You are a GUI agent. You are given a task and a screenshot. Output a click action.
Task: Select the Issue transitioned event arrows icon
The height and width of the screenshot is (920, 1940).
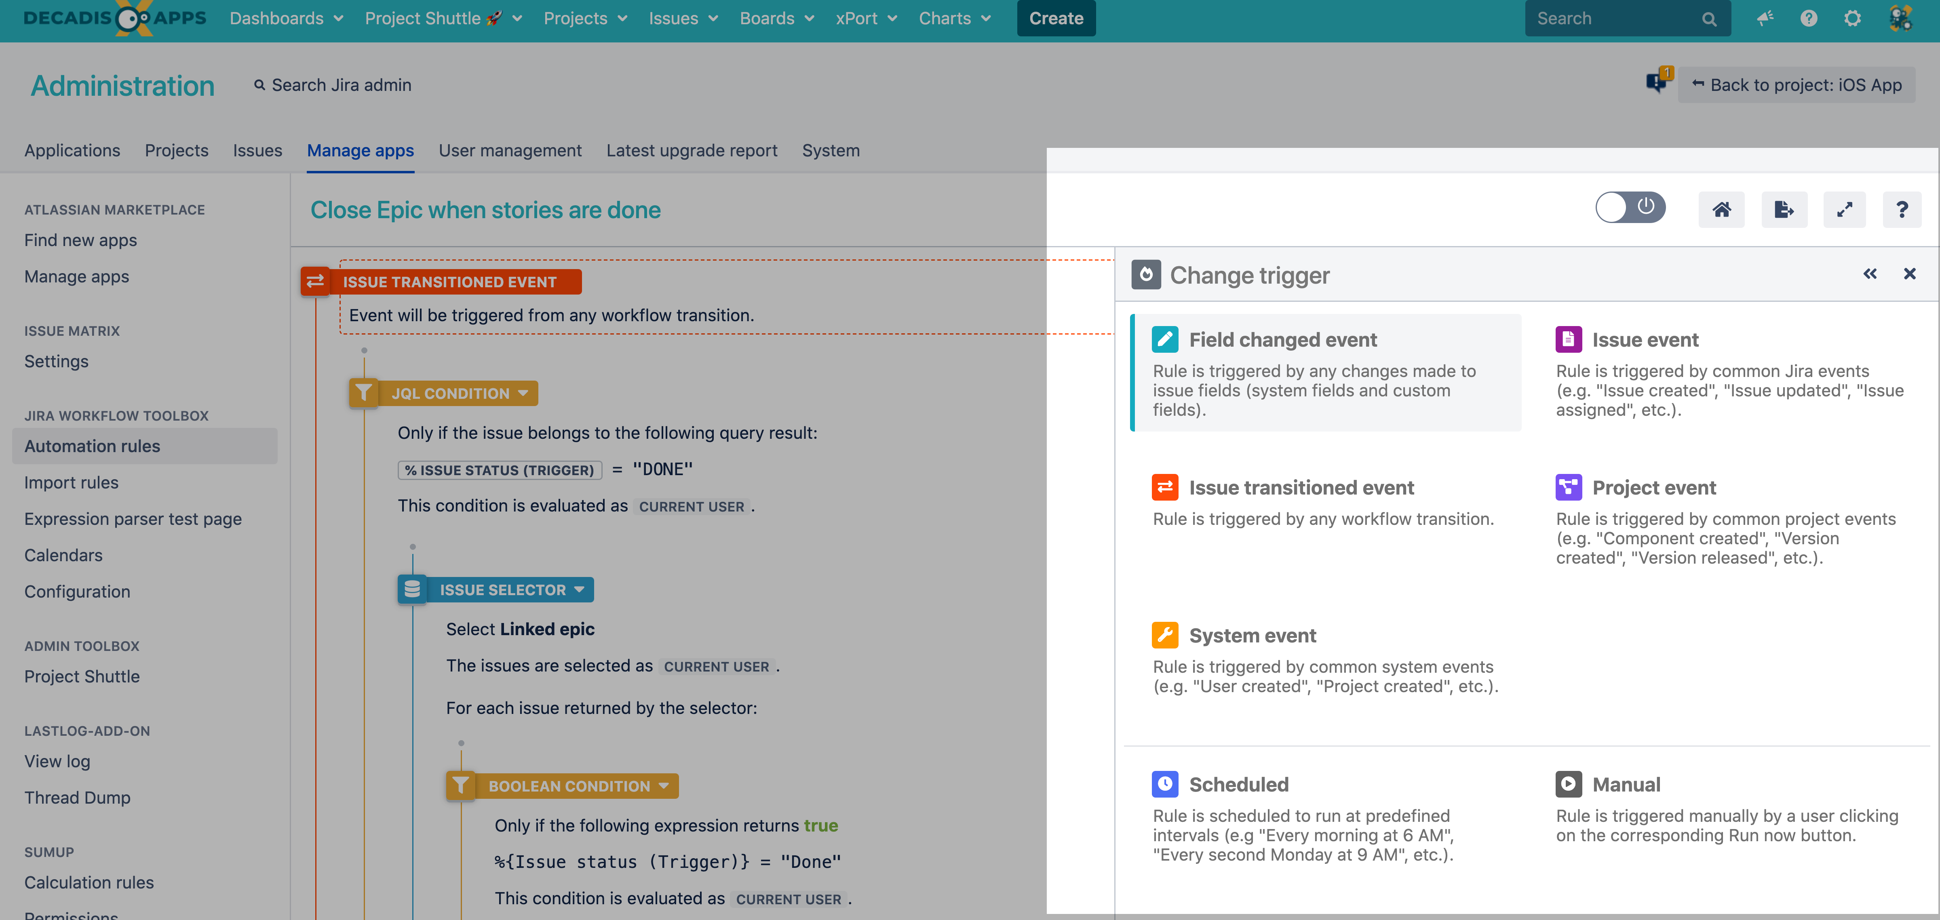[x=1165, y=487]
